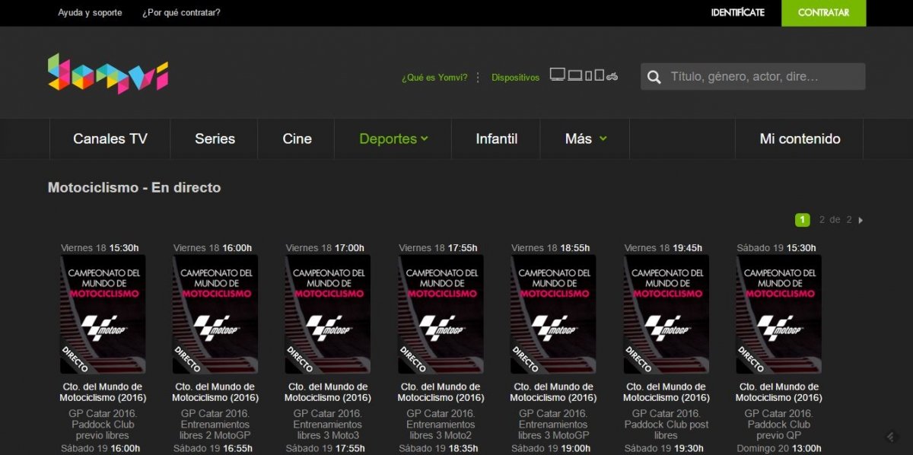
Task: Click the title above 'Entrenamientos libres 2 MotoGP'
Action: [x=215, y=393]
